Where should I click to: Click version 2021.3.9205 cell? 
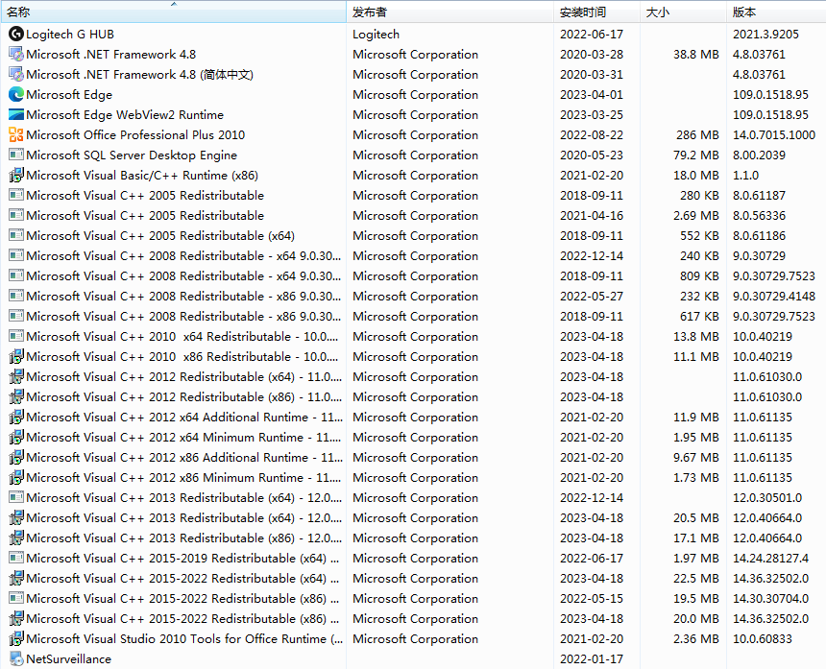765,35
